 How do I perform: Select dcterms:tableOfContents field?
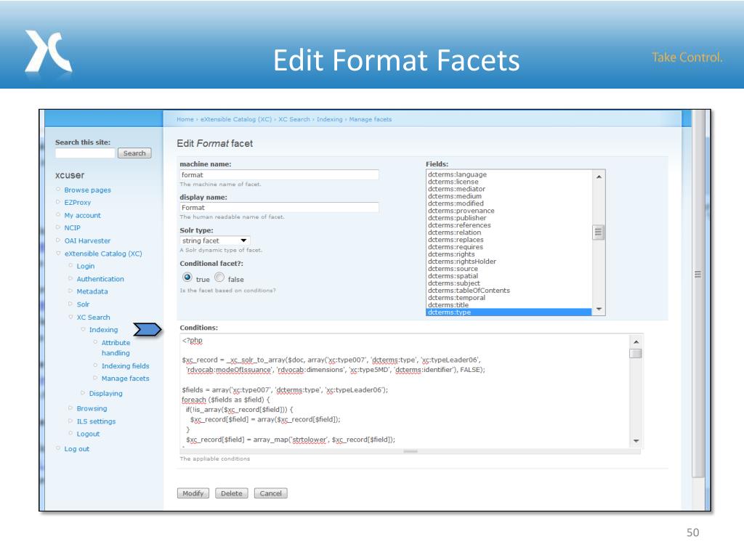pos(469,291)
